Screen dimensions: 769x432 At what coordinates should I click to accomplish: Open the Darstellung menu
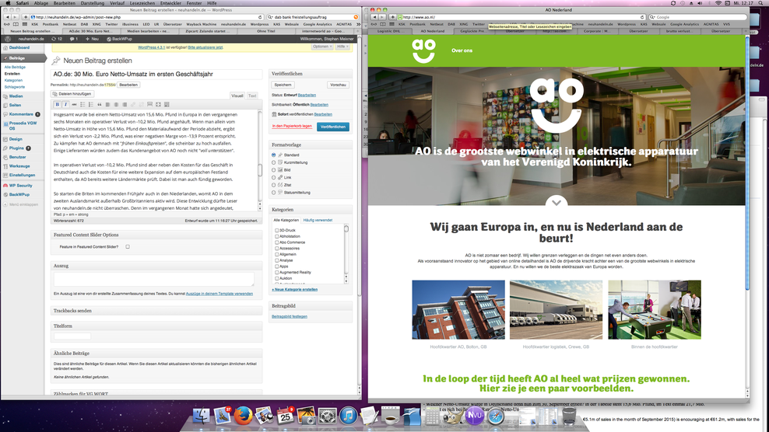(x=92, y=3)
